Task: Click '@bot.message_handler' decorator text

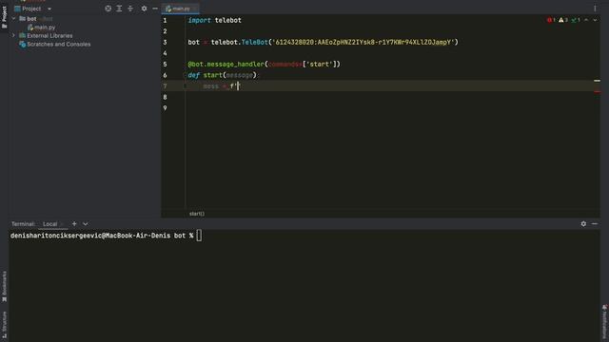Action: pos(226,64)
